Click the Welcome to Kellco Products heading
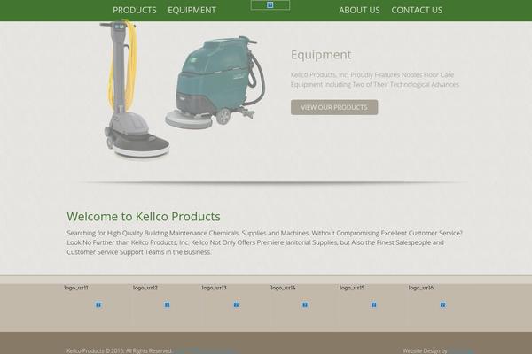Screen dimensions: 532x354 point(144,216)
